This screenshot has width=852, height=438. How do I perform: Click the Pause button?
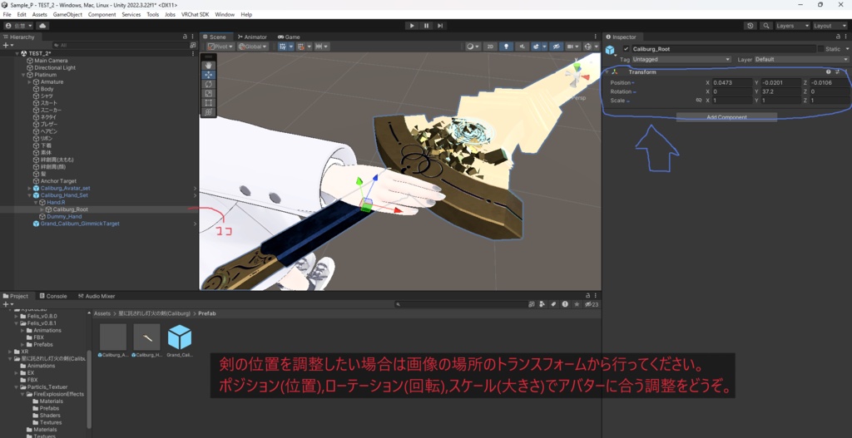point(426,26)
